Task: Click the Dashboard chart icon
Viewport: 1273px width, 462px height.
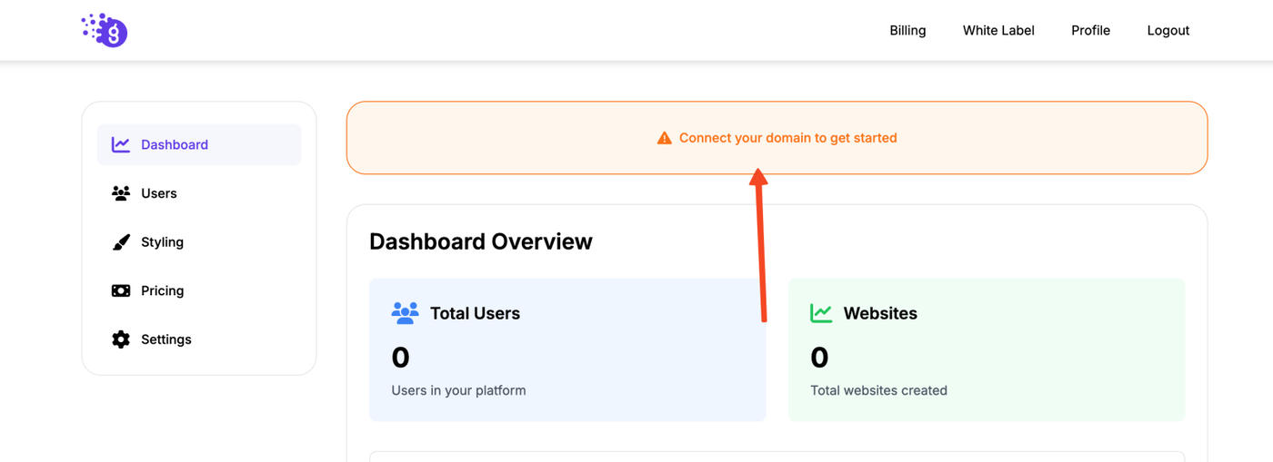Action: point(121,144)
